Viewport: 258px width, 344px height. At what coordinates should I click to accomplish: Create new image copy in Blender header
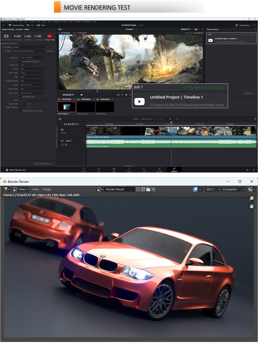pos(143,189)
